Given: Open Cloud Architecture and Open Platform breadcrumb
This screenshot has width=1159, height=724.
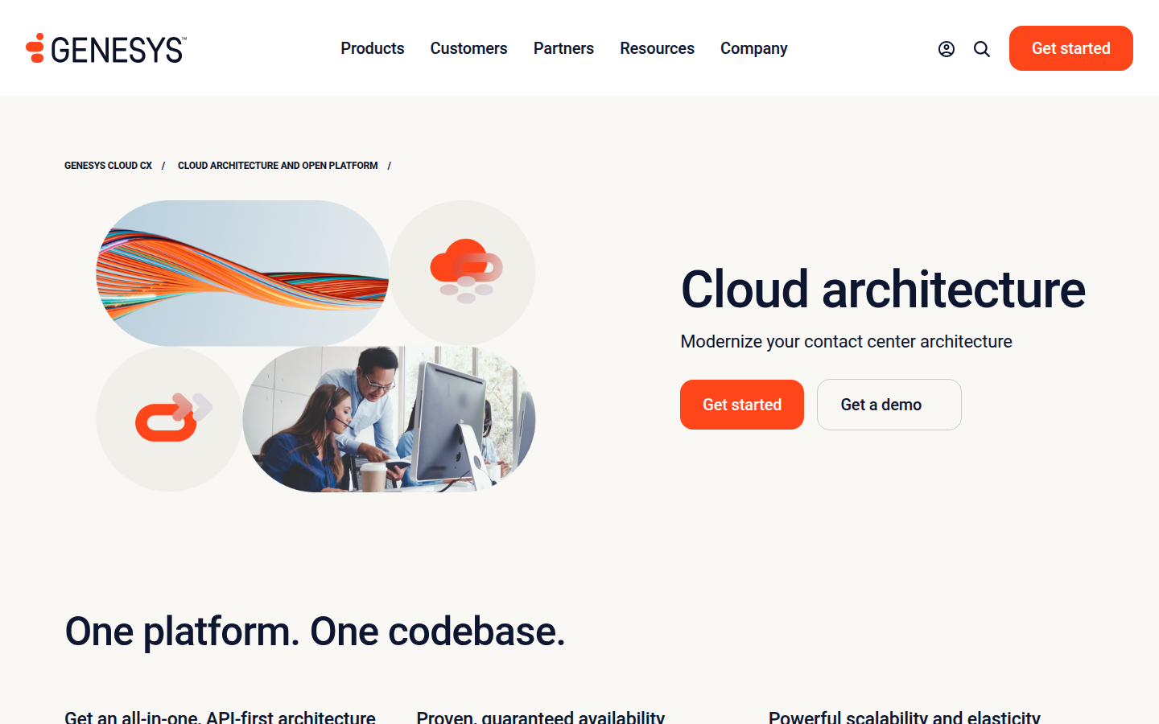Looking at the screenshot, I should (x=278, y=166).
